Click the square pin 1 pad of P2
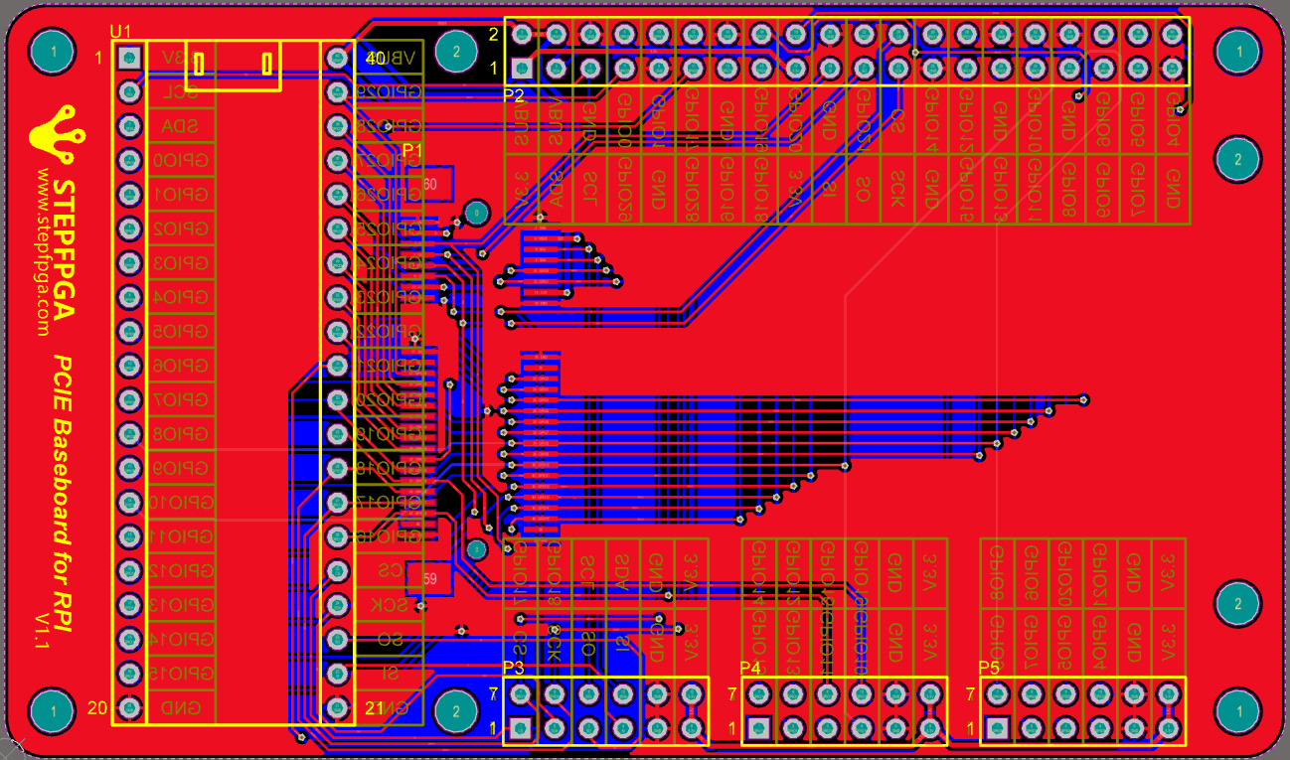 (x=521, y=70)
